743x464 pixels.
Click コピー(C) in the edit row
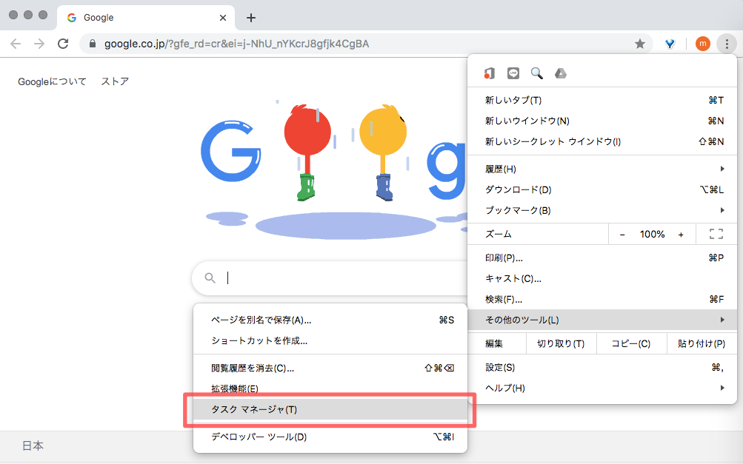(x=631, y=343)
